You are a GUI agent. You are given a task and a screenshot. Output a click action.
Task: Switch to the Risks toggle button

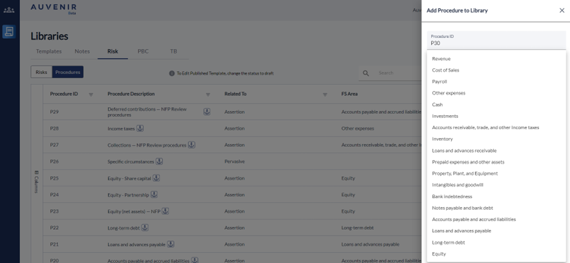tap(41, 72)
